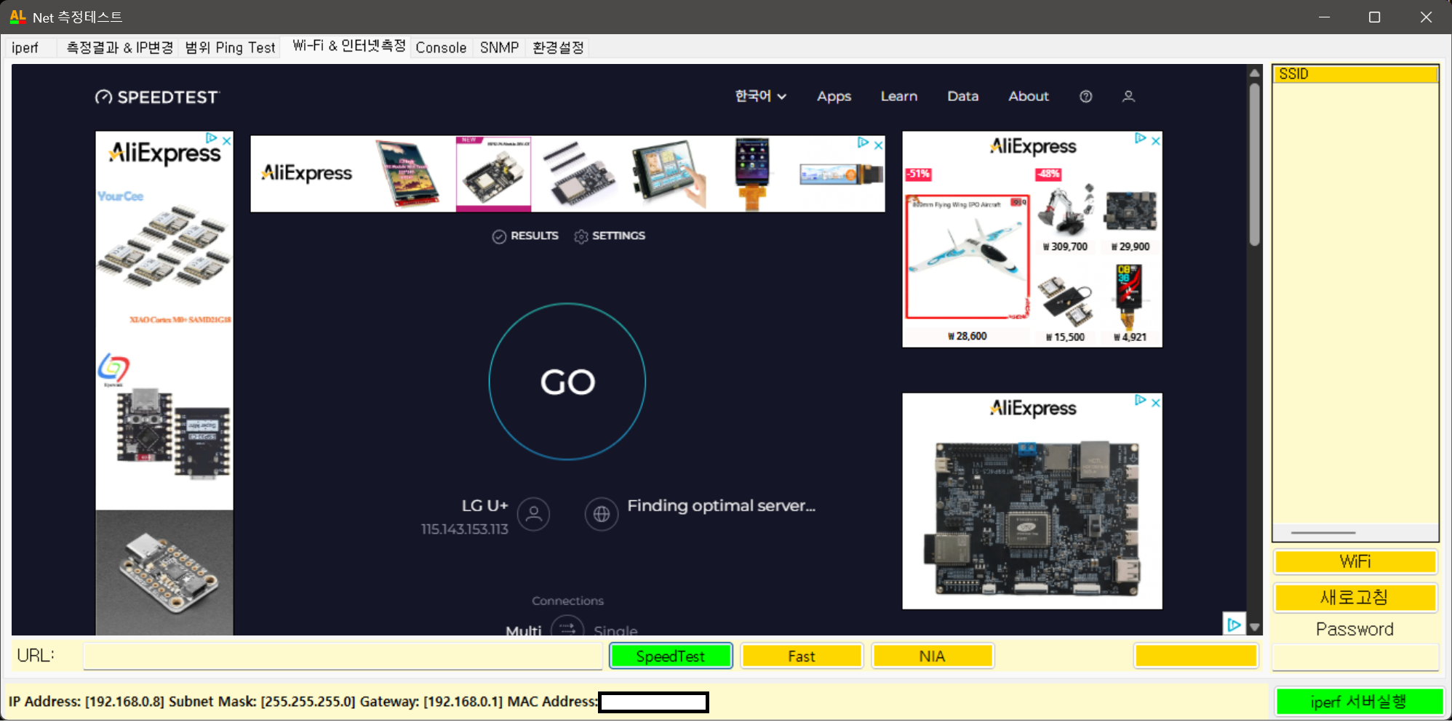
Task: Open the RESULTS link
Action: pyautogui.click(x=525, y=236)
